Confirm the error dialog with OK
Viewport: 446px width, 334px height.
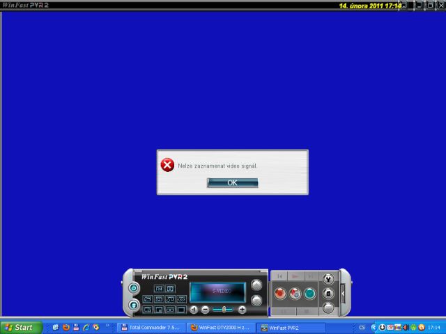click(232, 182)
